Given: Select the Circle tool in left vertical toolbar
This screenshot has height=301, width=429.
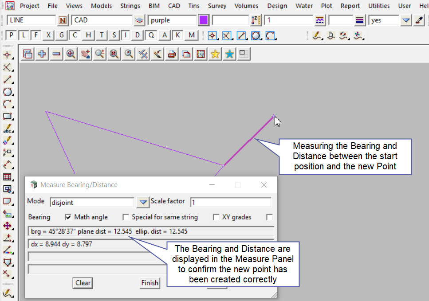Looking at the screenshot, I should [8, 92].
